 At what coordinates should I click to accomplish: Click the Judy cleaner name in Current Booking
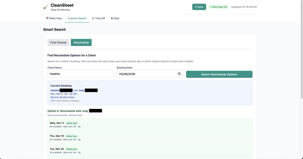point(81,90)
